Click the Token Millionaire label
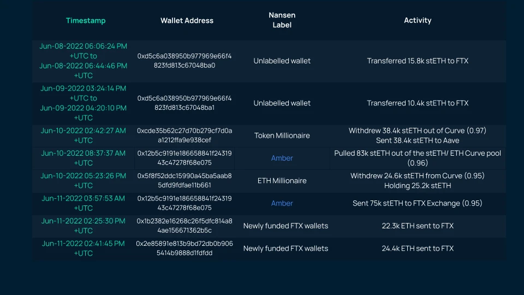Image resolution: width=524 pixels, height=295 pixels. pyautogui.click(x=282, y=135)
